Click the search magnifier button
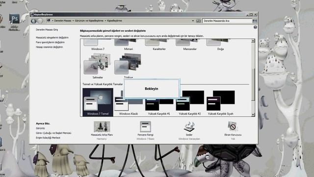The height and width of the screenshot is (177, 314). click(255, 21)
